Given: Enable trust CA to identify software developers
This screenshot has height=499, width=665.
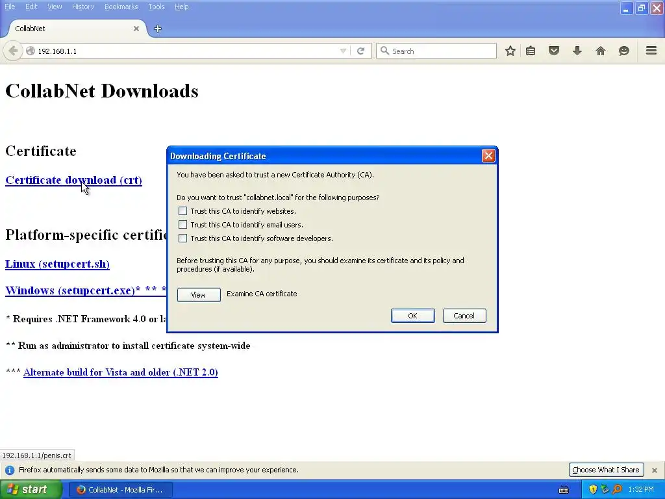Looking at the screenshot, I should (182, 238).
